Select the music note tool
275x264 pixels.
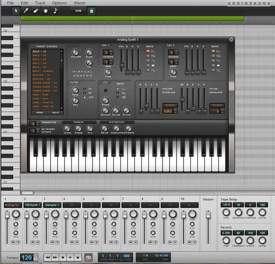(x=55, y=11)
